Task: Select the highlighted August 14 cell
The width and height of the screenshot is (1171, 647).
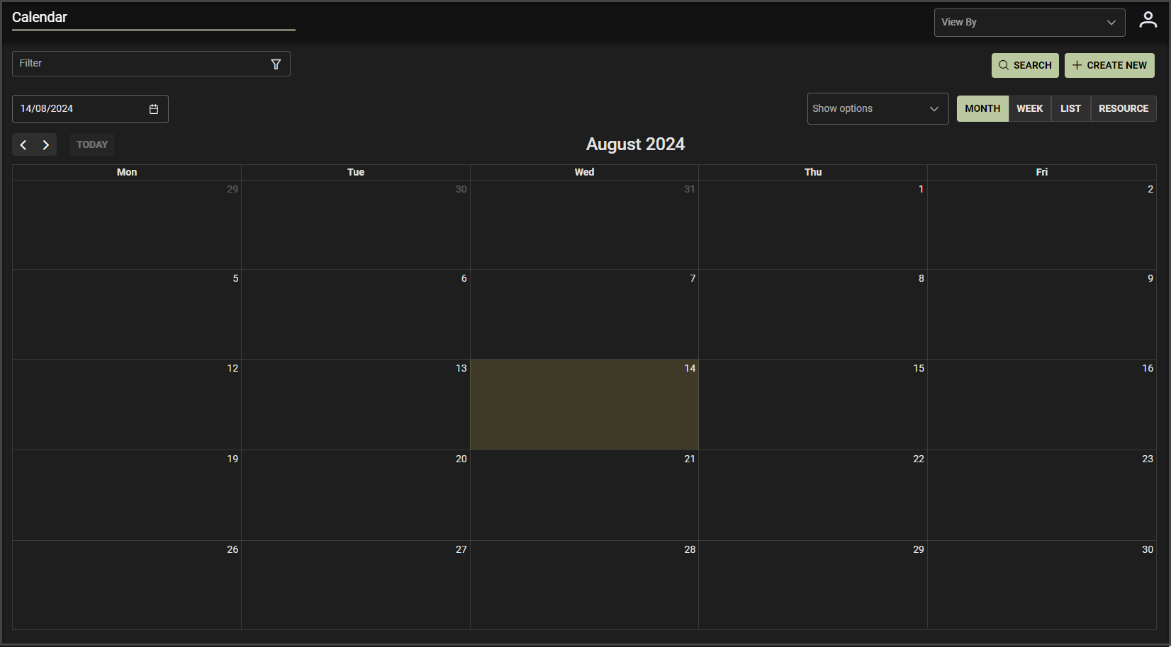Action: [584, 405]
